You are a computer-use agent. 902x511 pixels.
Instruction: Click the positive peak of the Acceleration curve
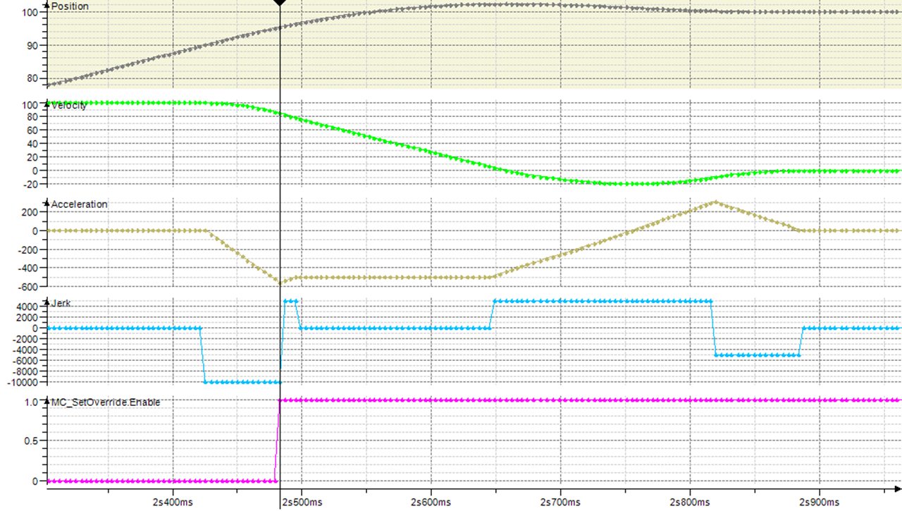pos(715,202)
